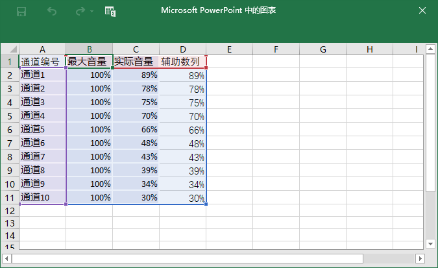Select column C header

[x=136, y=49]
